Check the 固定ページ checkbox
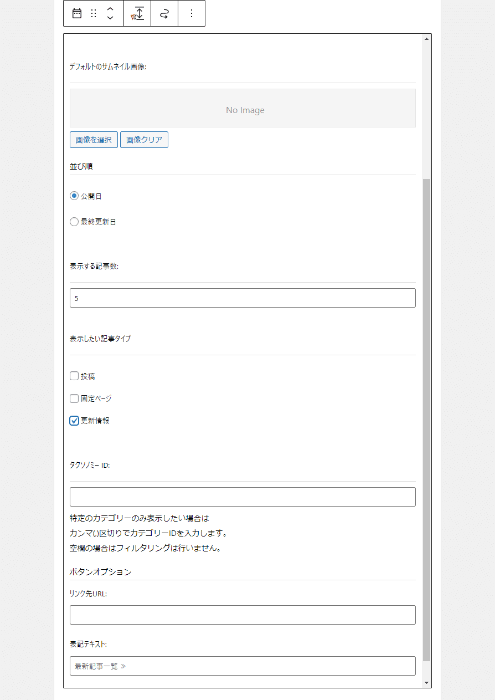 pyautogui.click(x=74, y=398)
